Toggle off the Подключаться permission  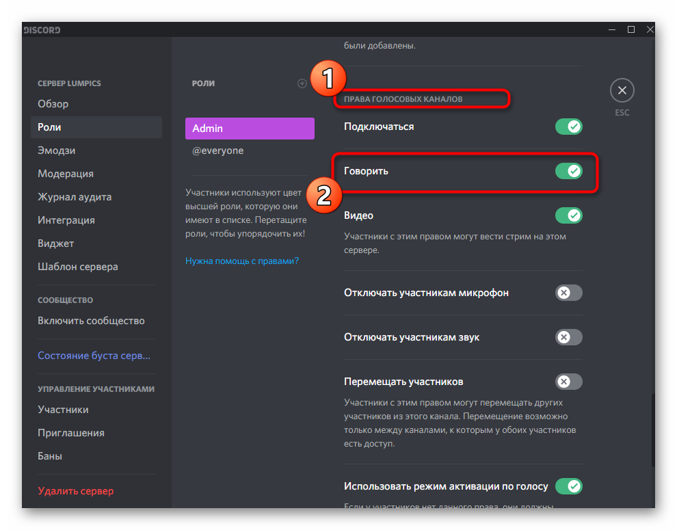[x=568, y=127]
